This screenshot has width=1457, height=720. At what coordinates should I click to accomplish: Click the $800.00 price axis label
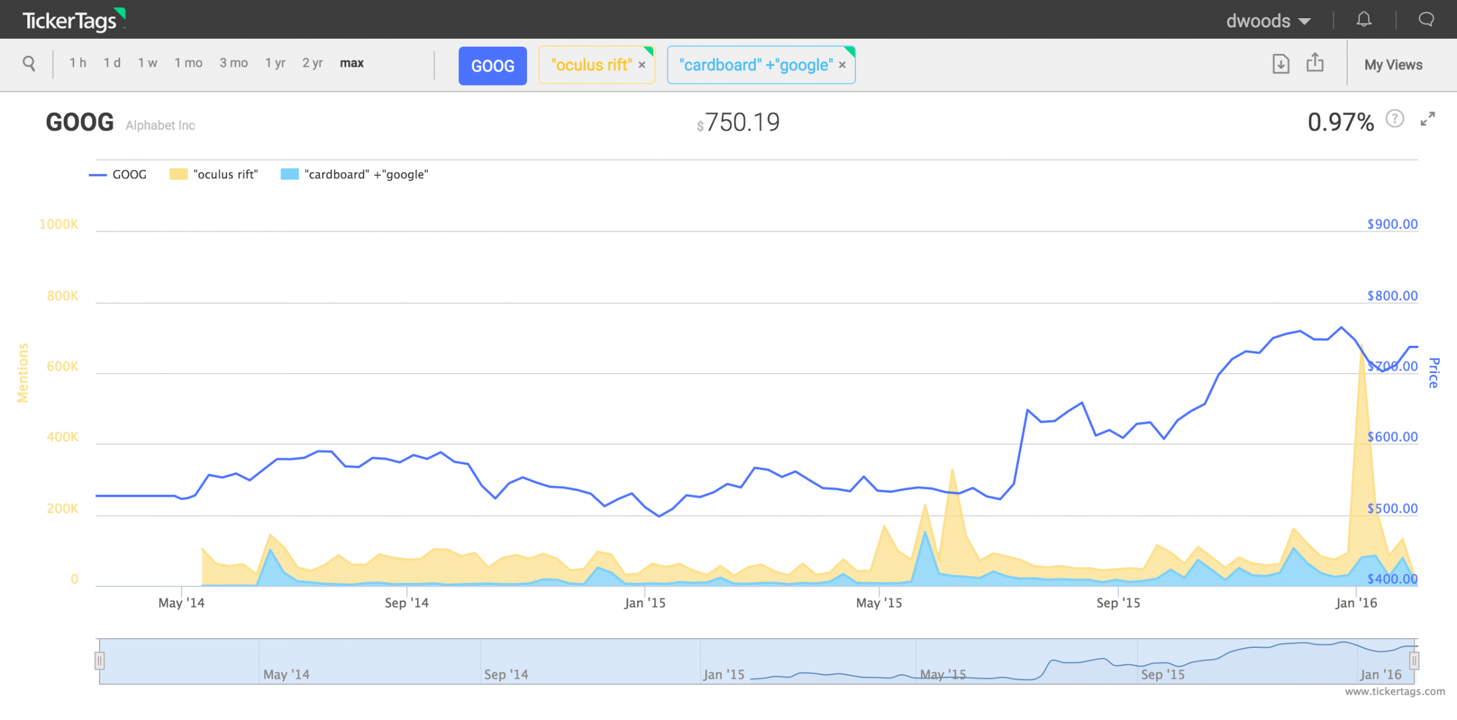[1392, 296]
